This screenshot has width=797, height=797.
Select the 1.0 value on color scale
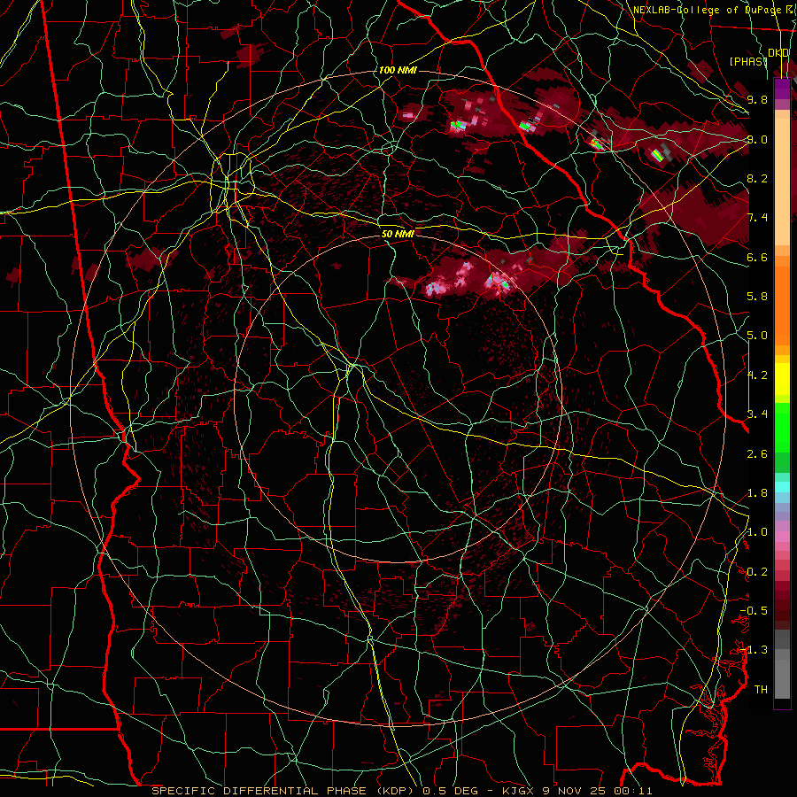757,532
